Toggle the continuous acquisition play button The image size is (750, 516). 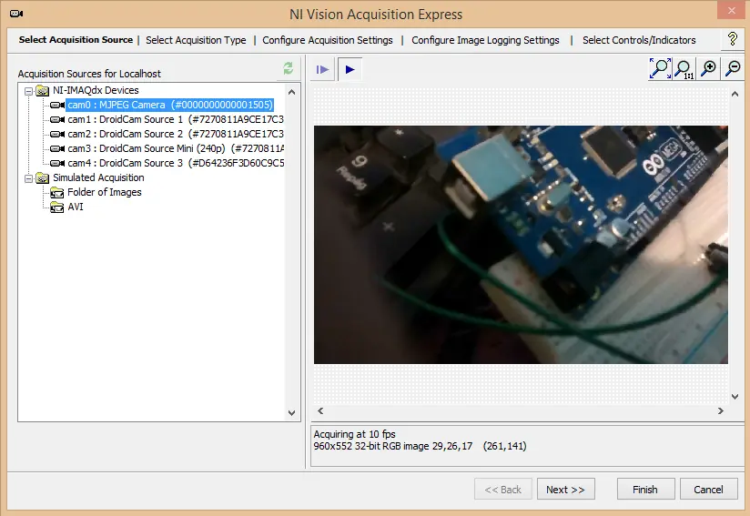tap(350, 70)
